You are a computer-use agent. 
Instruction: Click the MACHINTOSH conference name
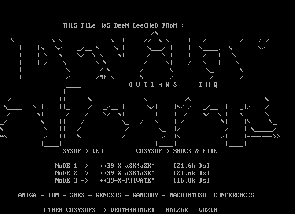188,195
